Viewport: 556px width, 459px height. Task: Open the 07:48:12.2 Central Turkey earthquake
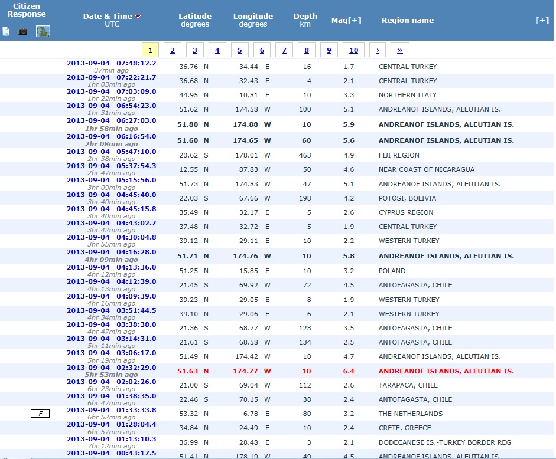point(111,63)
